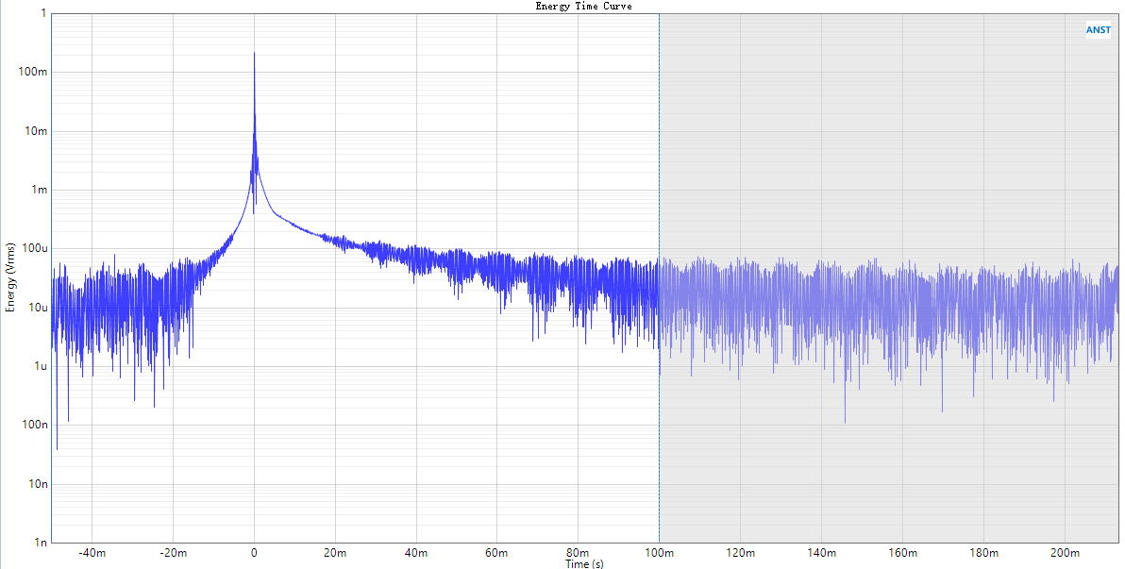
Task: Click the -40m tick on the time axis
Action: coord(92,553)
